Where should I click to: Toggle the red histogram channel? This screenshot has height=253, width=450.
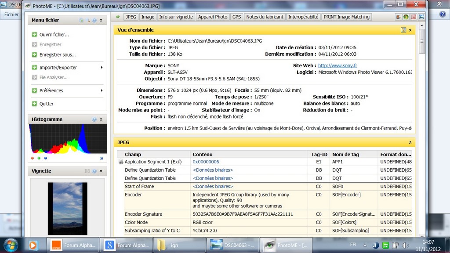point(33,158)
